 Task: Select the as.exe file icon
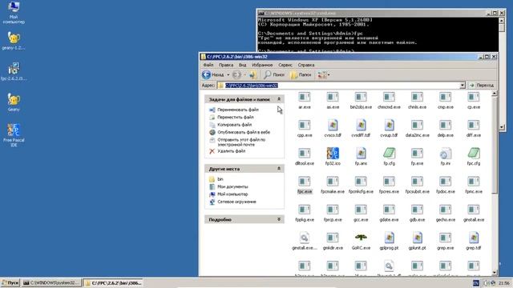[333, 97]
